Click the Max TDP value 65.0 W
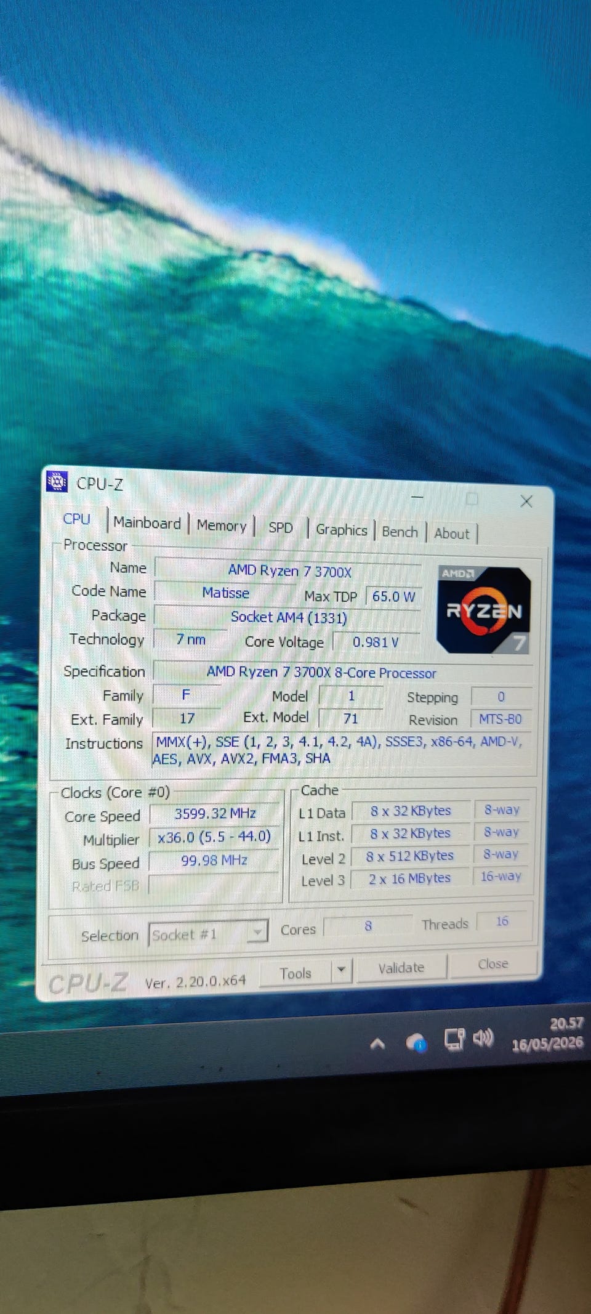 point(394,596)
